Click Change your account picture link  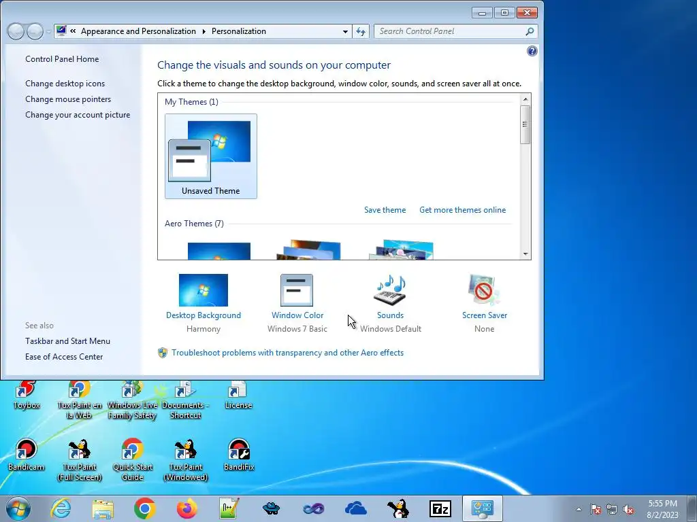coord(78,114)
